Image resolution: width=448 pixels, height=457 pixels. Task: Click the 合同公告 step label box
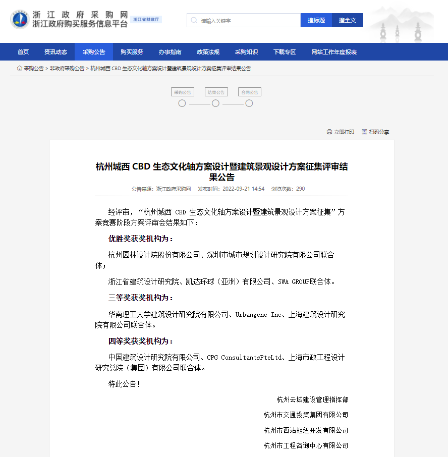250,92
